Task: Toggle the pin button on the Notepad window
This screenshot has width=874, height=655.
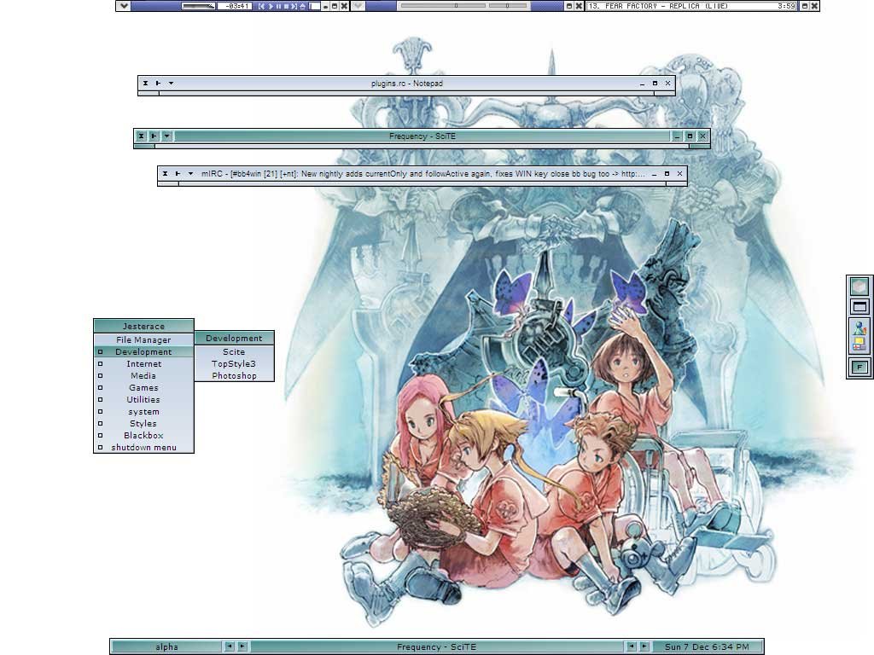Action: 158,84
